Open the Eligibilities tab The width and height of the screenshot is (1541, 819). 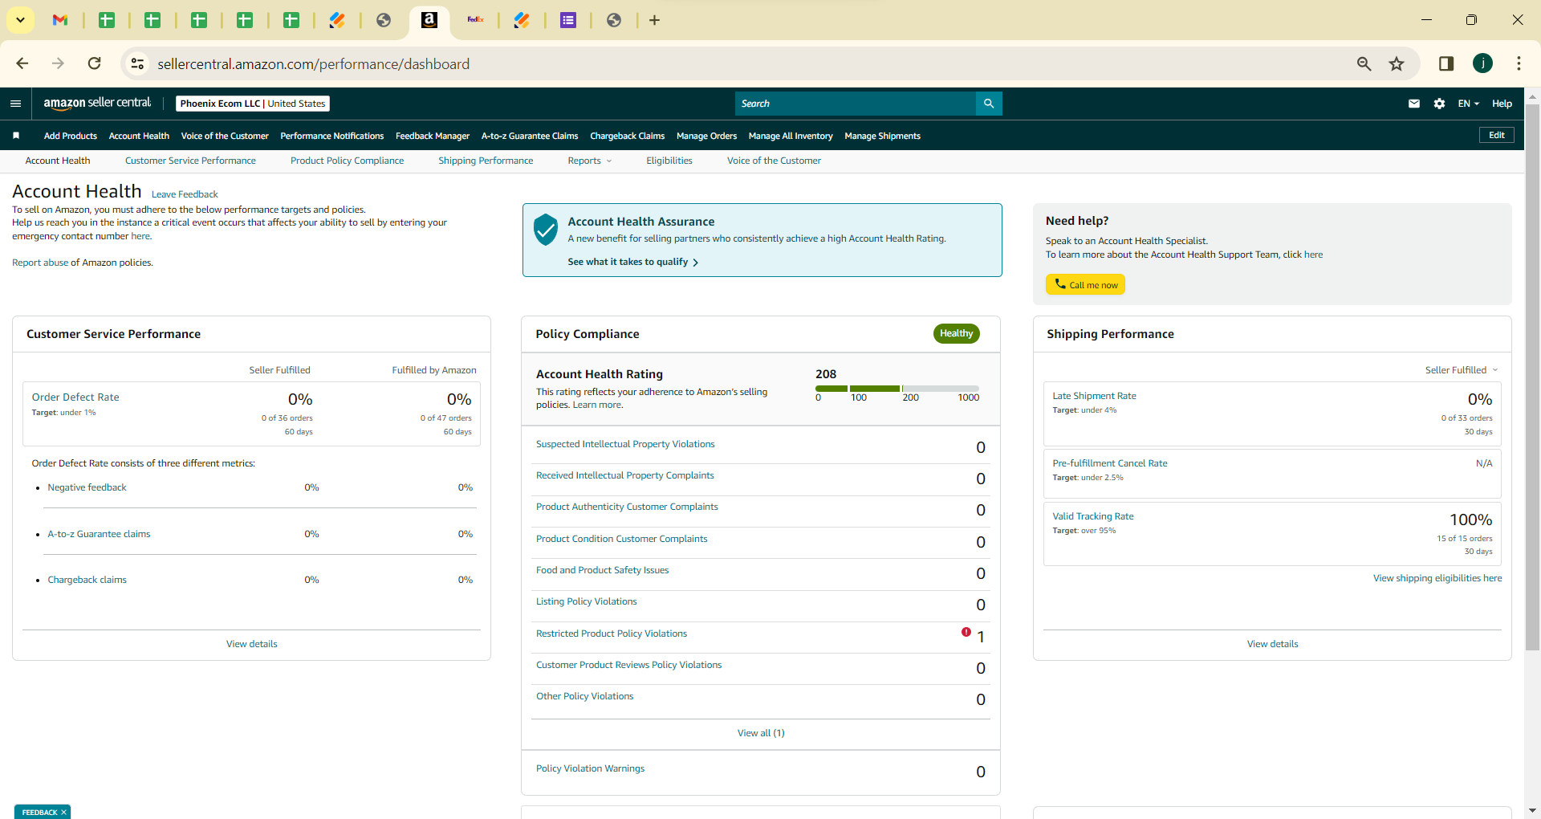coord(669,161)
